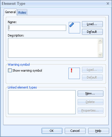Enable the Show warning symbol checkbox
Screen dimensions: 112x137
click(x=10, y=70)
